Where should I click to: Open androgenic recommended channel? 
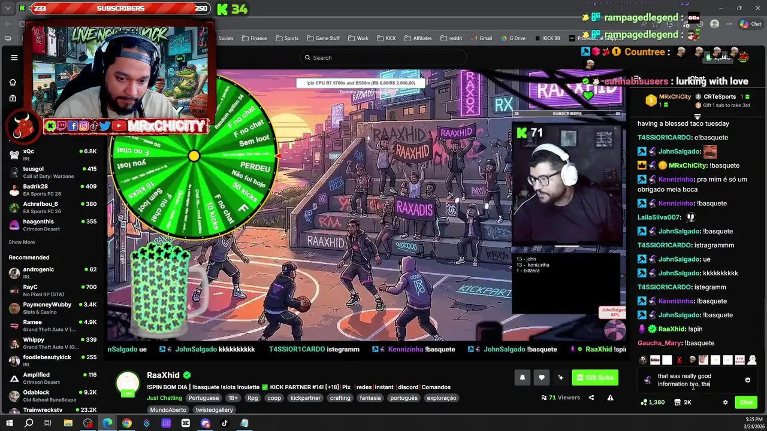pyautogui.click(x=53, y=273)
